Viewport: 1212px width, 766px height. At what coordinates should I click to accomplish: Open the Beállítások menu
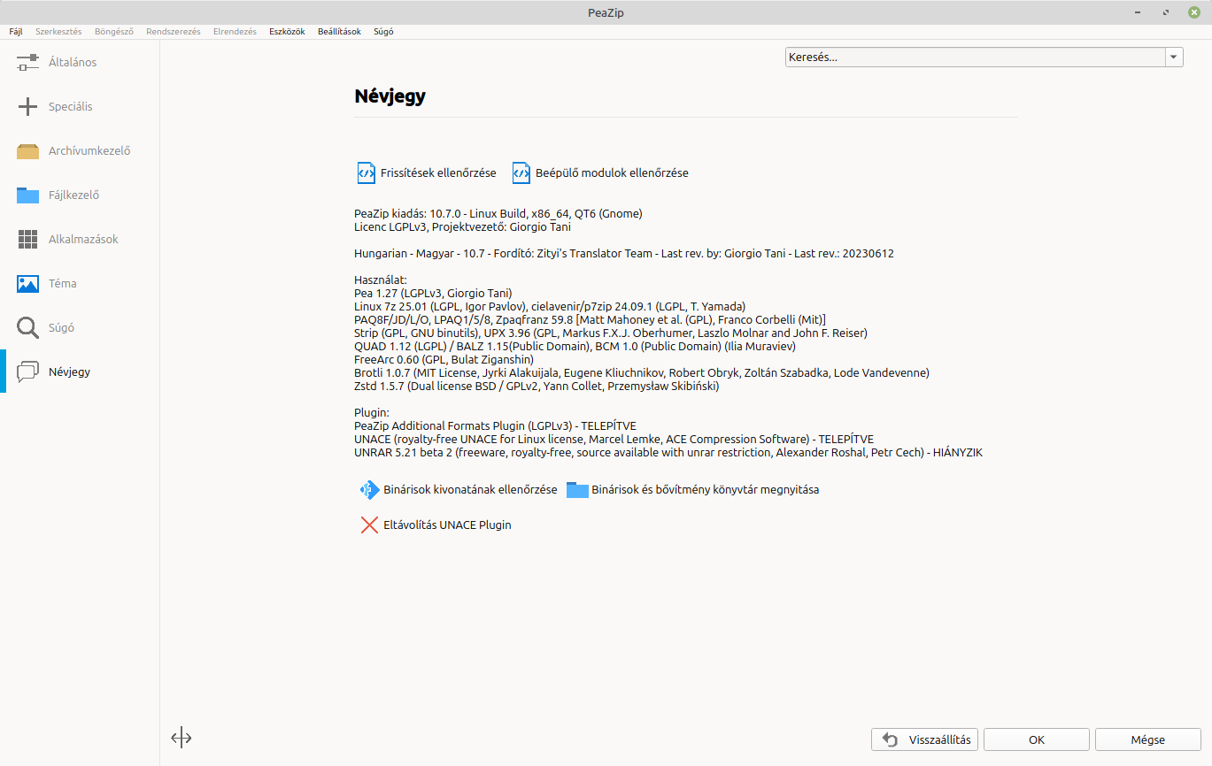339,31
